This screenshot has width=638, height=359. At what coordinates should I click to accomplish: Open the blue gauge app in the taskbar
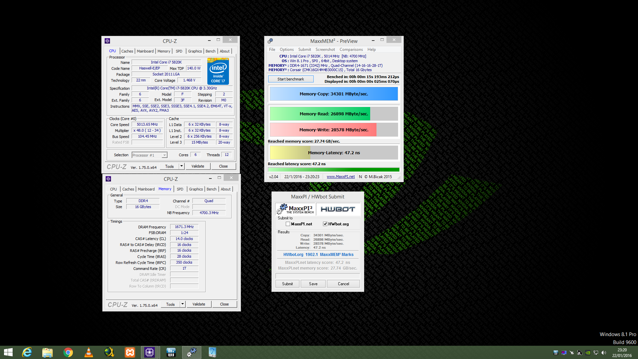(212, 352)
